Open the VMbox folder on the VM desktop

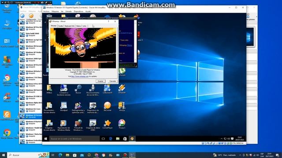tap(49, 89)
